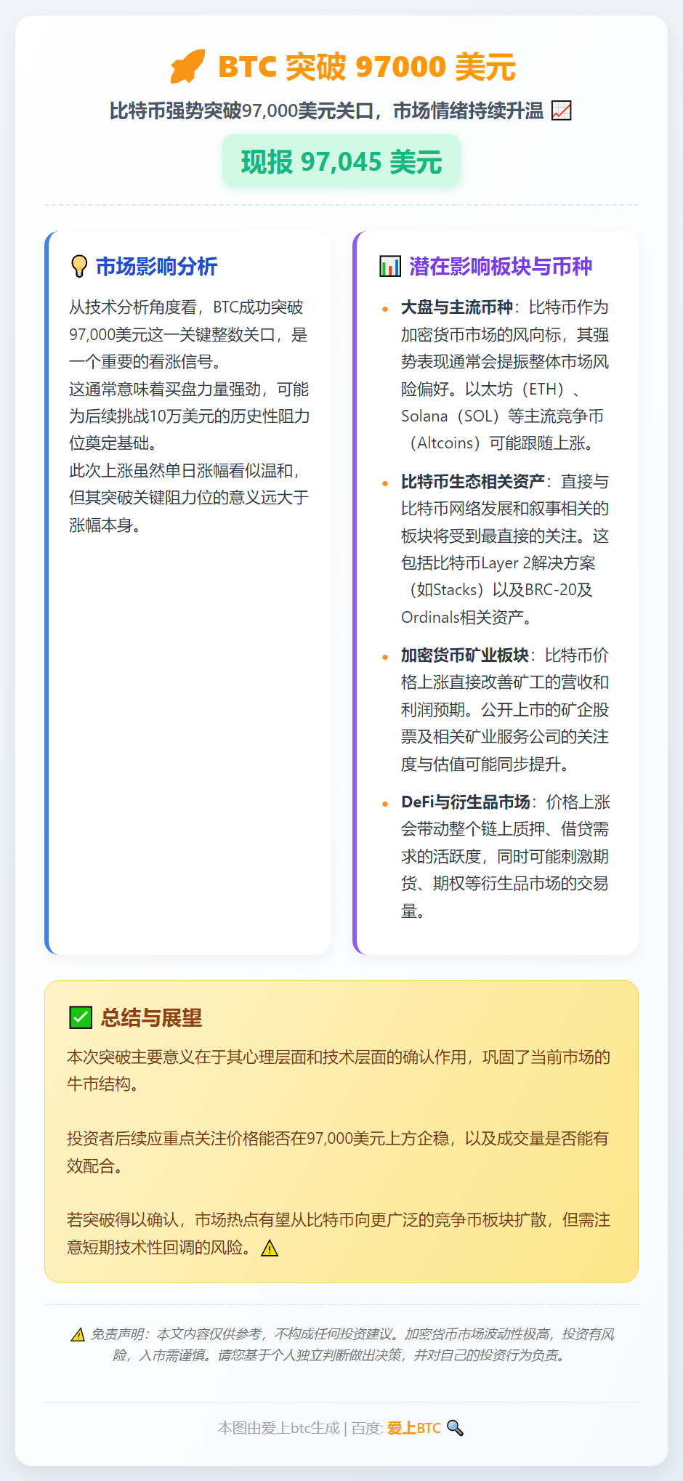683x1481 pixels.
Task: Click the green check mark icon near 总结与展望
Action: (81, 1017)
